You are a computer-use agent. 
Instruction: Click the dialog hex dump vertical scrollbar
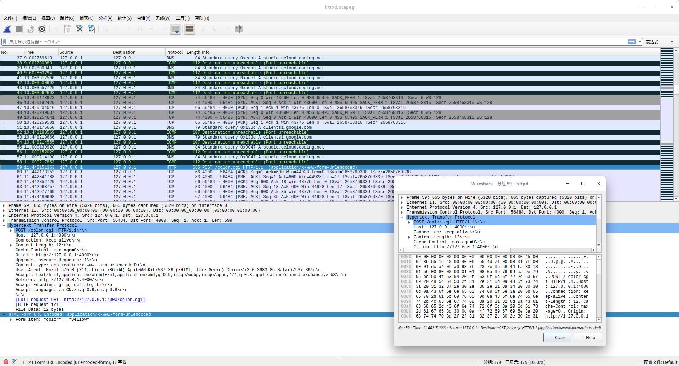click(599, 288)
